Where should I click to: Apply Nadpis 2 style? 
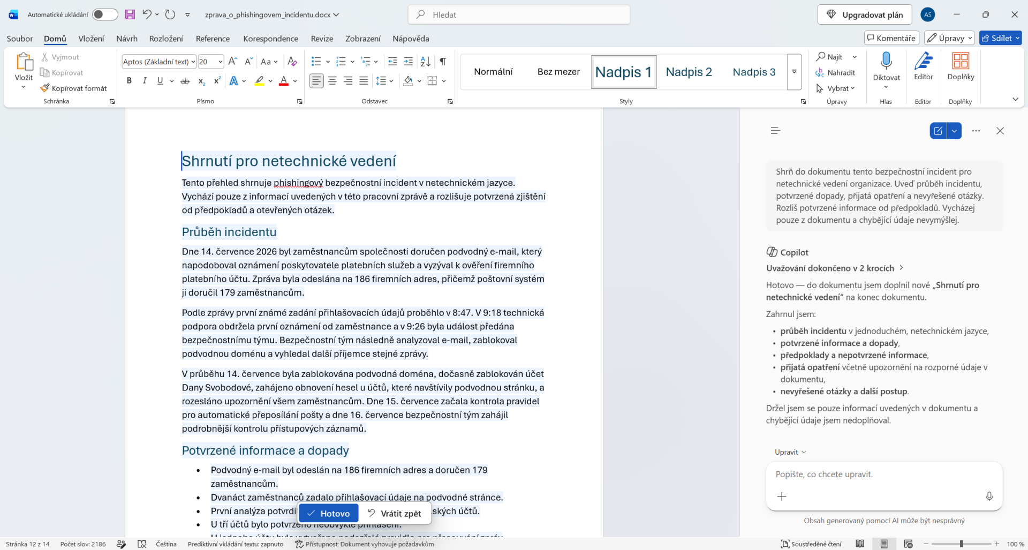tap(689, 72)
